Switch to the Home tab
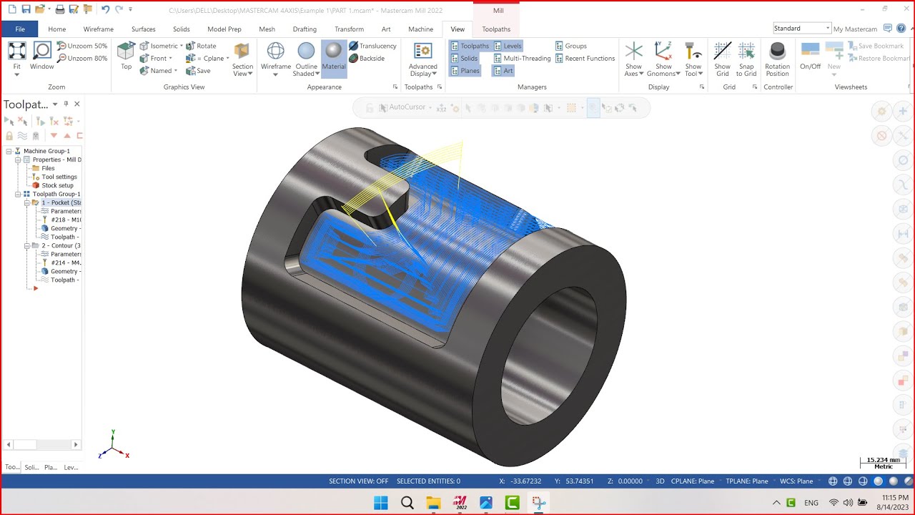915x515 pixels. click(57, 29)
